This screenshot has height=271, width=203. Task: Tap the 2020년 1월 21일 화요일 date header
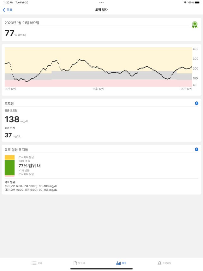point(22,23)
